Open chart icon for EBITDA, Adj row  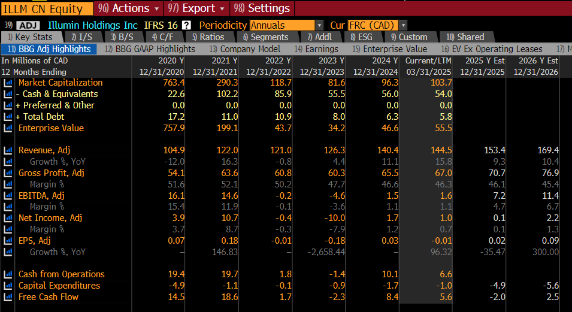coord(8,196)
